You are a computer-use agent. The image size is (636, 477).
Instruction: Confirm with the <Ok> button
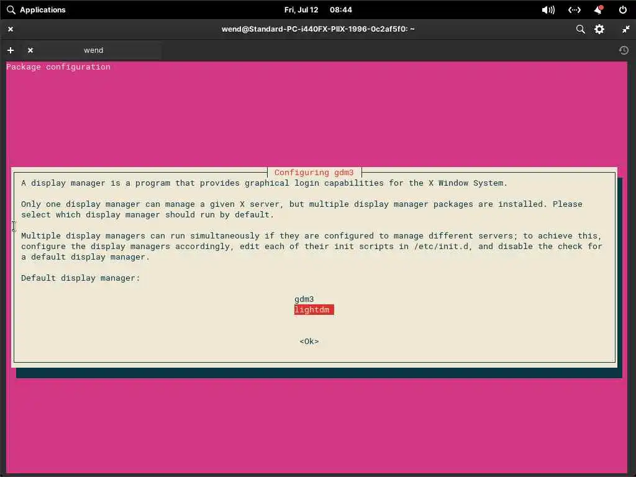coord(309,342)
